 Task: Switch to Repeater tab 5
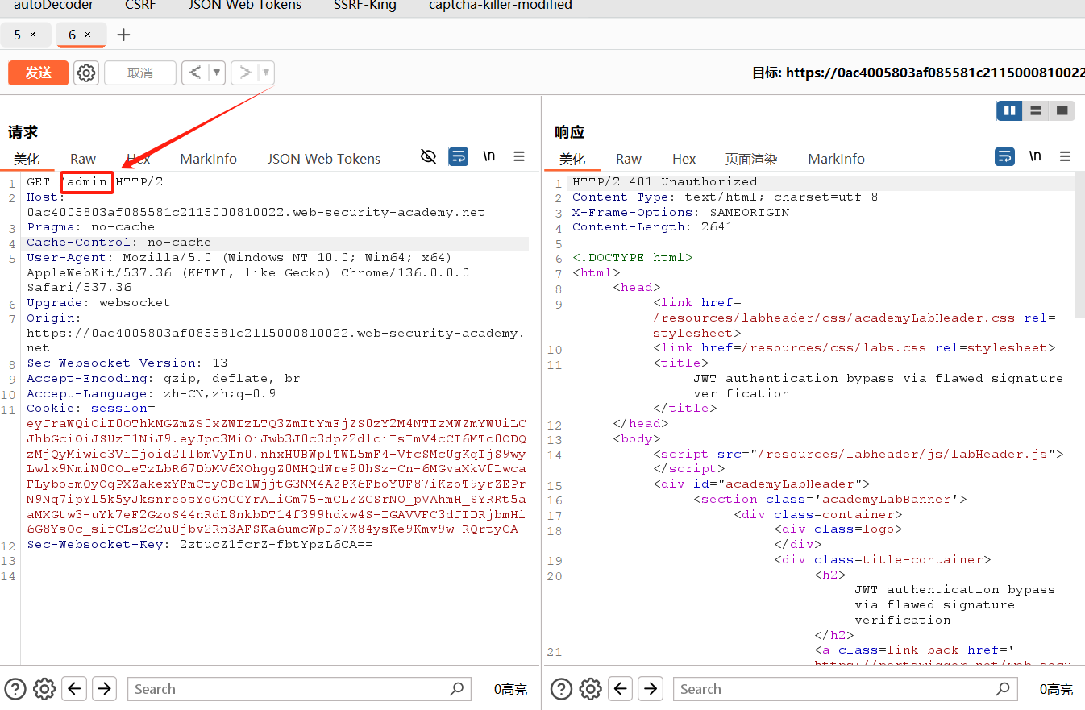[x=18, y=35]
